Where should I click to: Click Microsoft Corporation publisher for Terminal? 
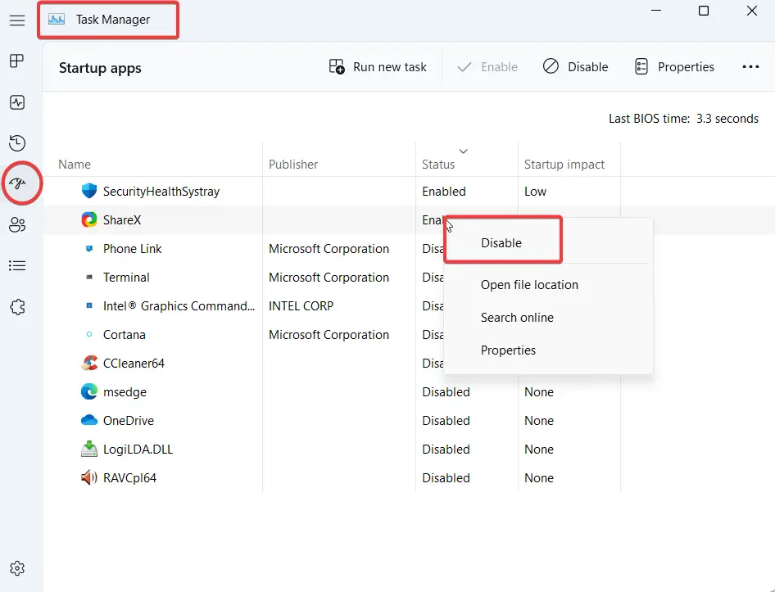coord(329,278)
